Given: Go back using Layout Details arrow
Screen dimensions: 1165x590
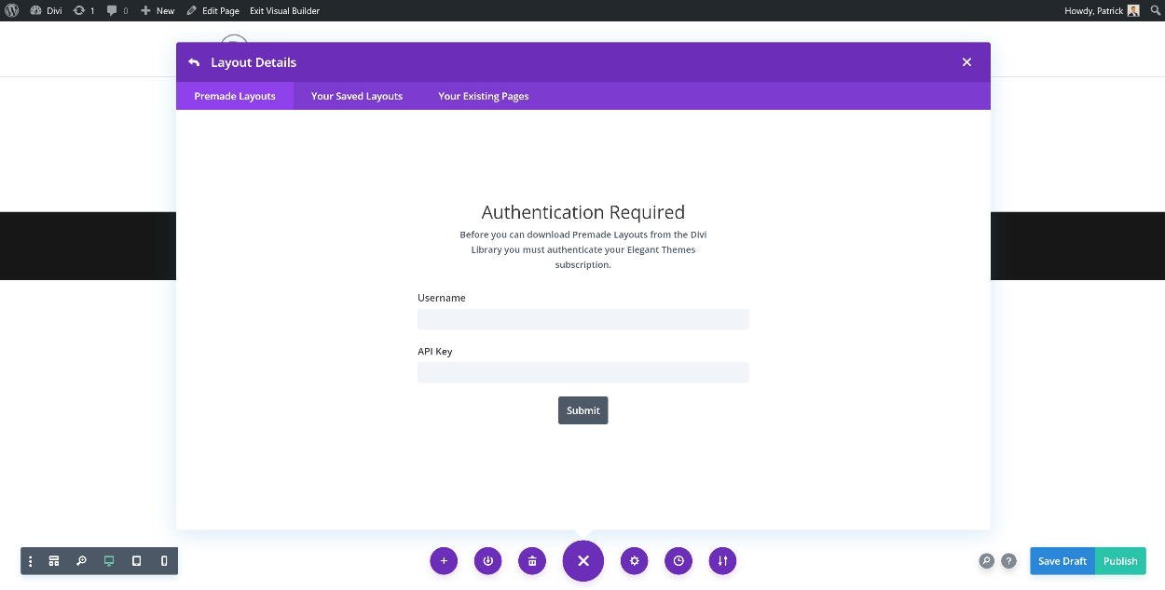Looking at the screenshot, I should click(x=194, y=62).
